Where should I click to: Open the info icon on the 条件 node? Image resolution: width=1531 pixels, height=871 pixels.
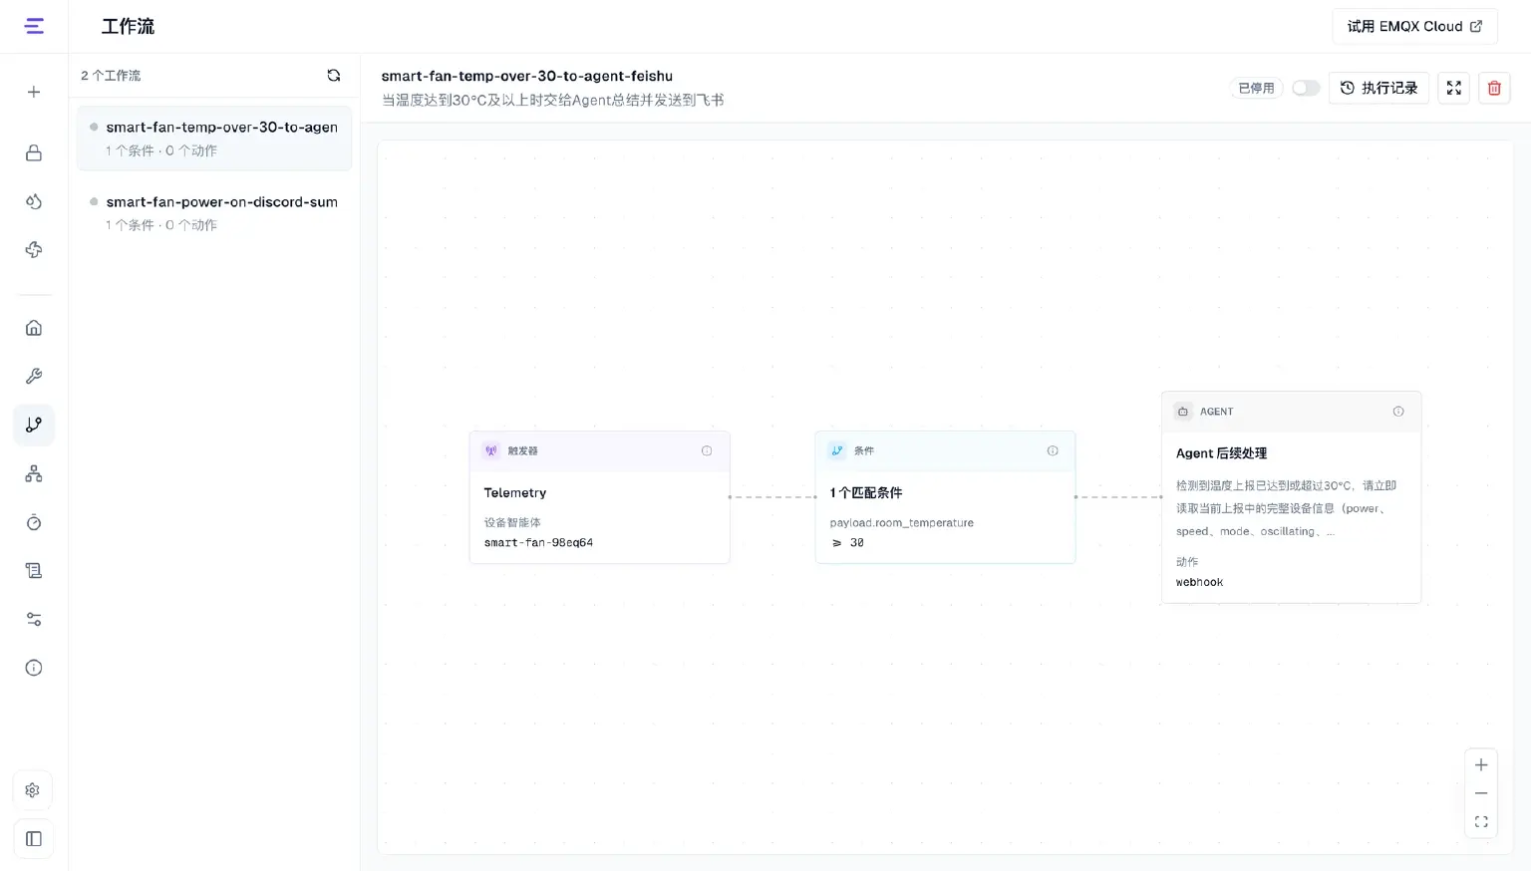1053,450
